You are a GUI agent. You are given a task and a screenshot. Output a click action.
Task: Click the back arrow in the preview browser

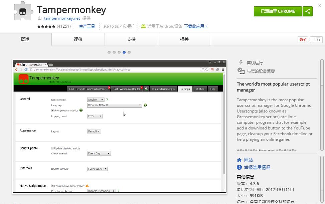coord(16,70)
